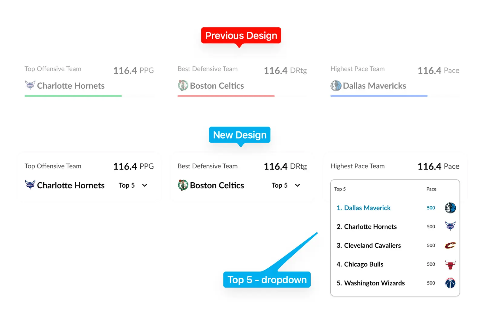Viewport: 484px width, 323px height.
Task: Select 3. Cleveland Cavaliers in pace list
Action: (x=395, y=245)
